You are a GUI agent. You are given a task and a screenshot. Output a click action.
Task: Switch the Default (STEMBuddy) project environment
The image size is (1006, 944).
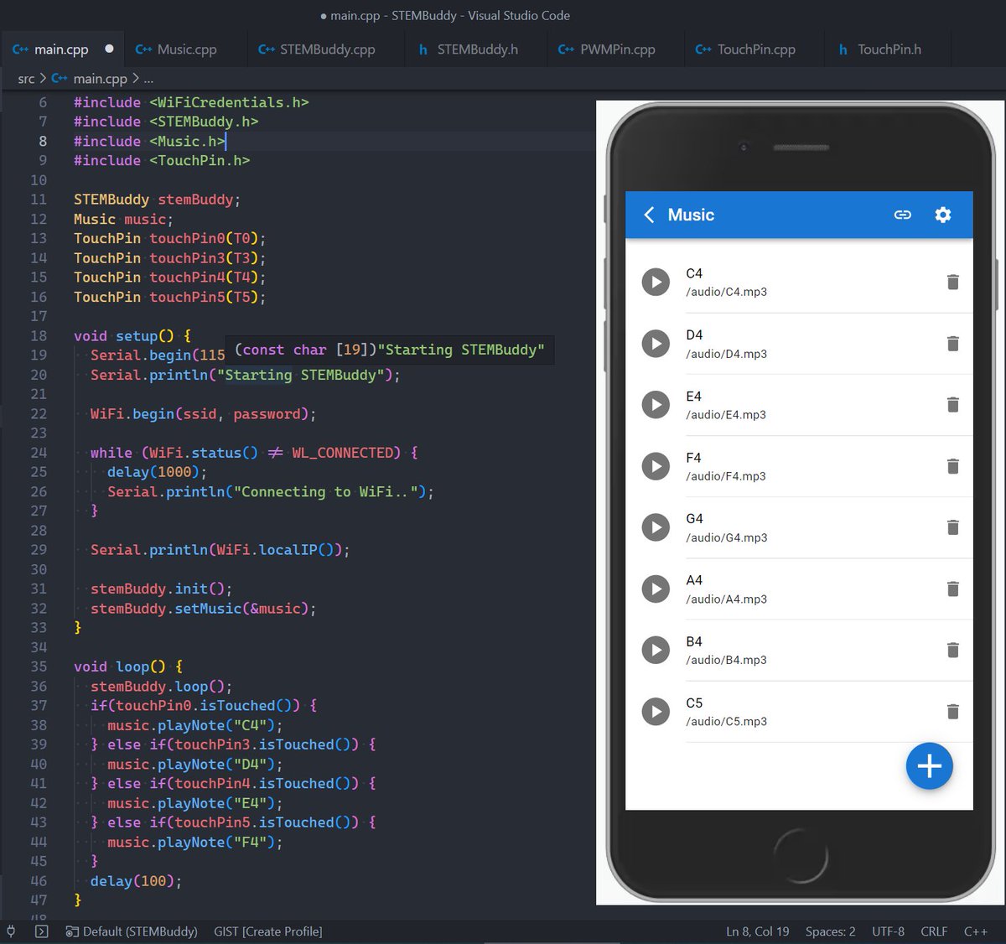click(x=132, y=931)
